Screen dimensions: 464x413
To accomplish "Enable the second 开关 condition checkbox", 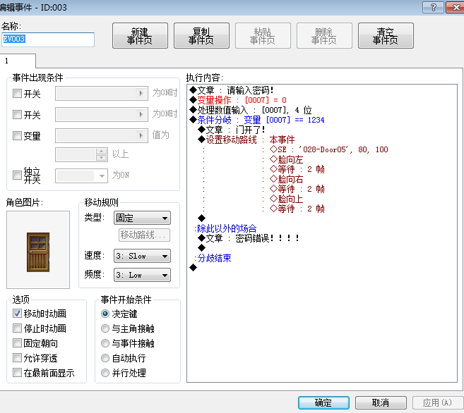I will click(x=17, y=115).
